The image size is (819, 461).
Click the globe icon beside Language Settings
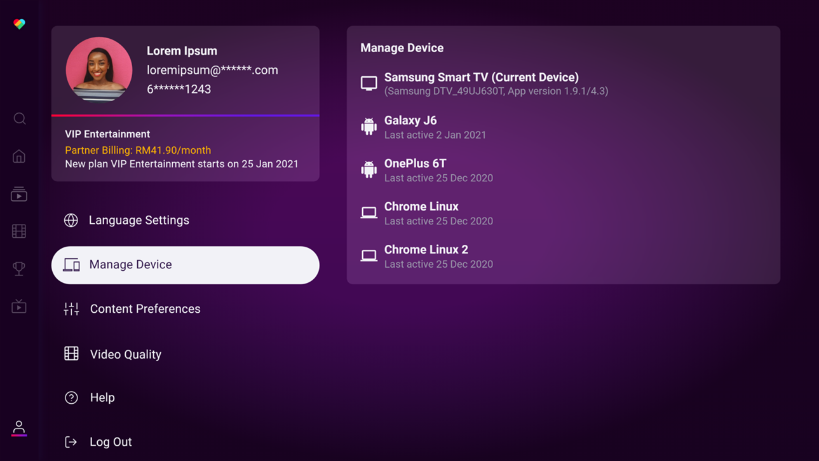[71, 220]
